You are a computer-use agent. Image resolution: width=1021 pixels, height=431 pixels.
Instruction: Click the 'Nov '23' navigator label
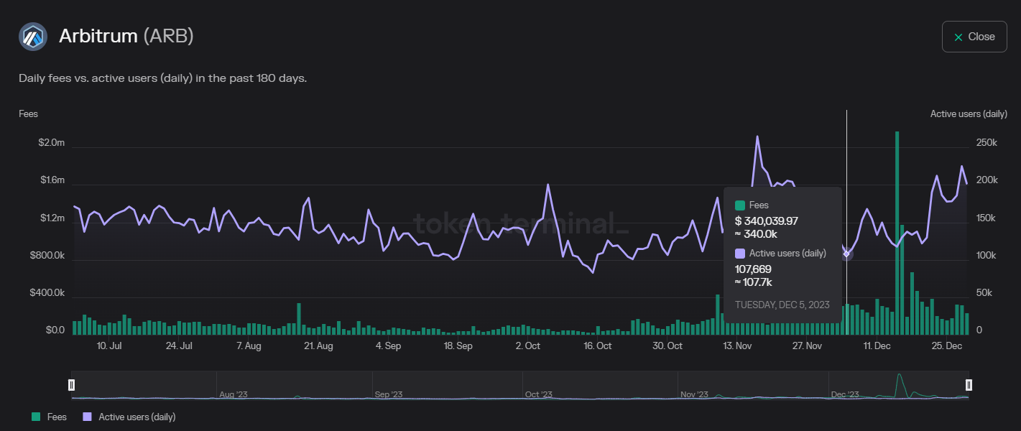[x=695, y=394]
